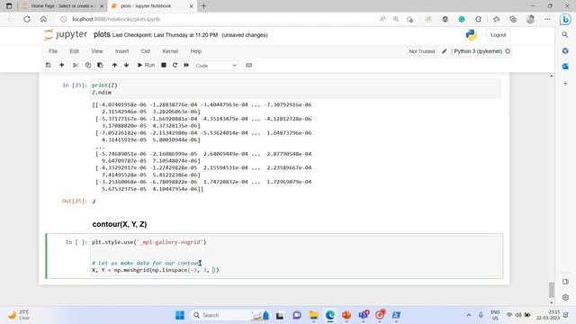576x324 pixels.
Task: Move selected cell up arrow
Action: point(114,65)
